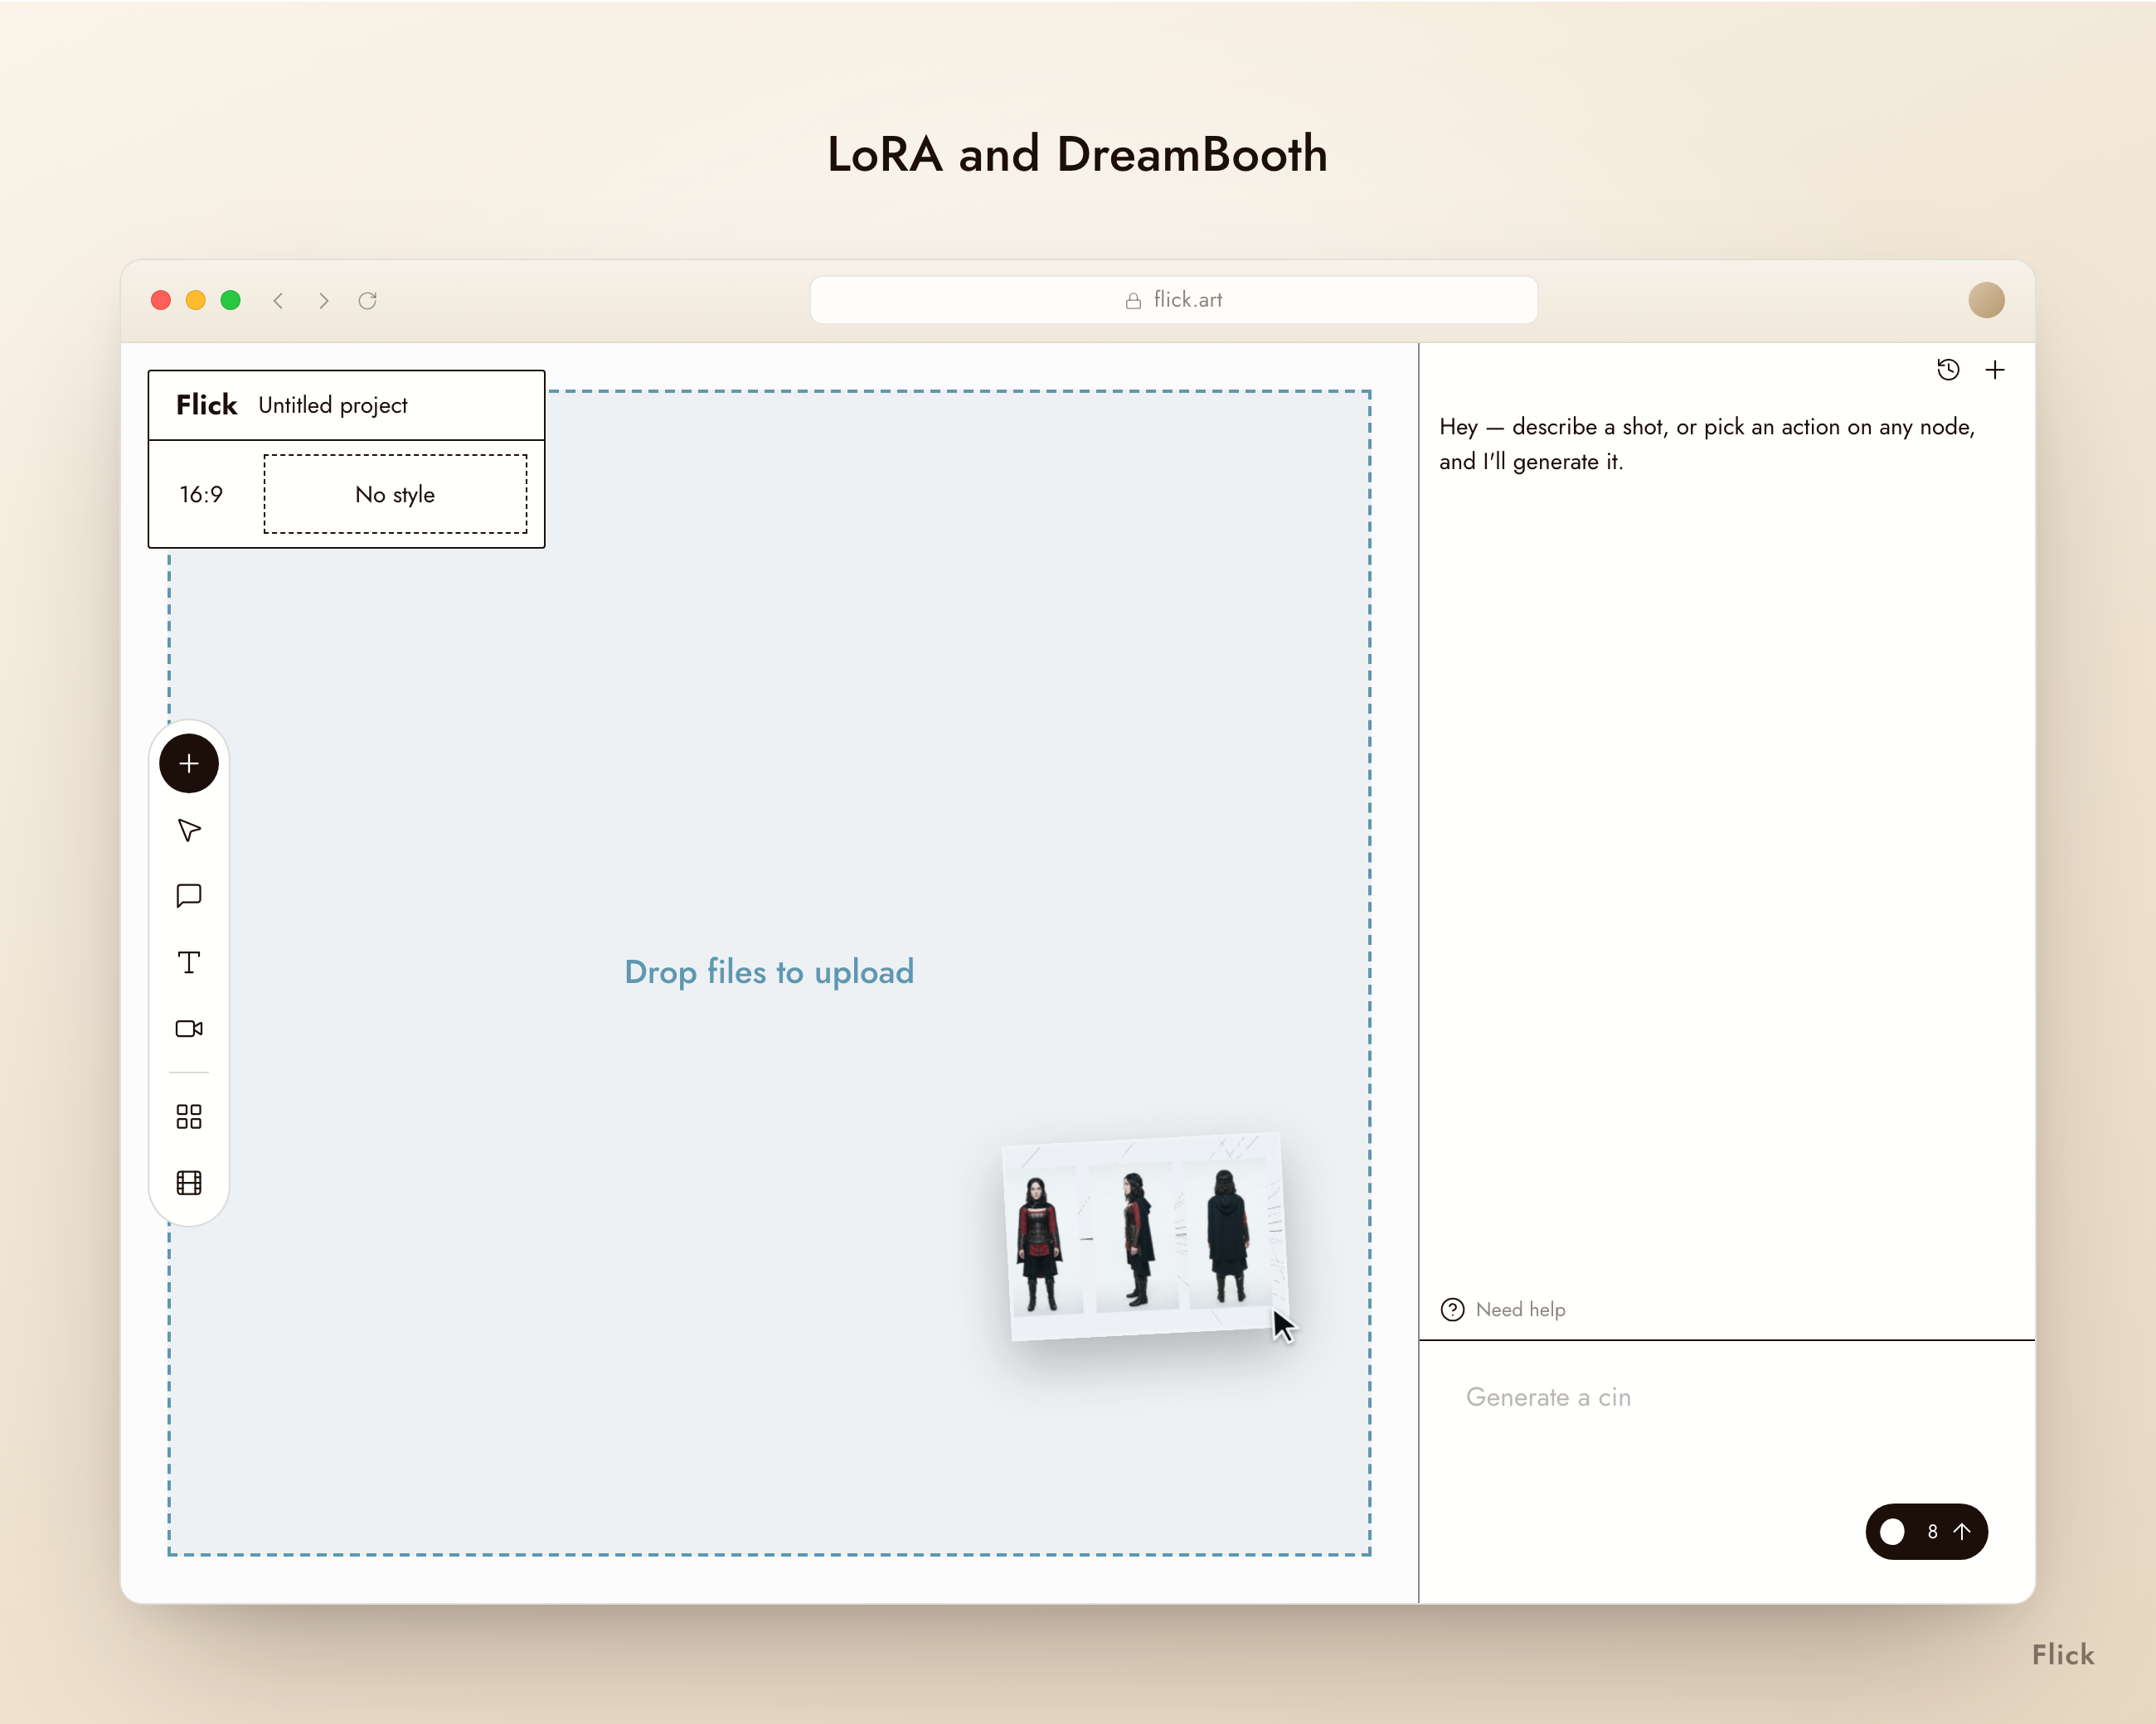Viewport: 2156px width, 1724px height.
Task: Click the dragged character sheet thumbnail
Action: (x=1146, y=1237)
